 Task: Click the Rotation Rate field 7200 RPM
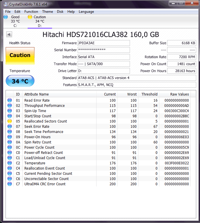click(x=182, y=57)
